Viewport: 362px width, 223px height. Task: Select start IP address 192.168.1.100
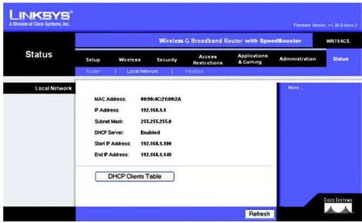pyautogui.click(x=156, y=143)
